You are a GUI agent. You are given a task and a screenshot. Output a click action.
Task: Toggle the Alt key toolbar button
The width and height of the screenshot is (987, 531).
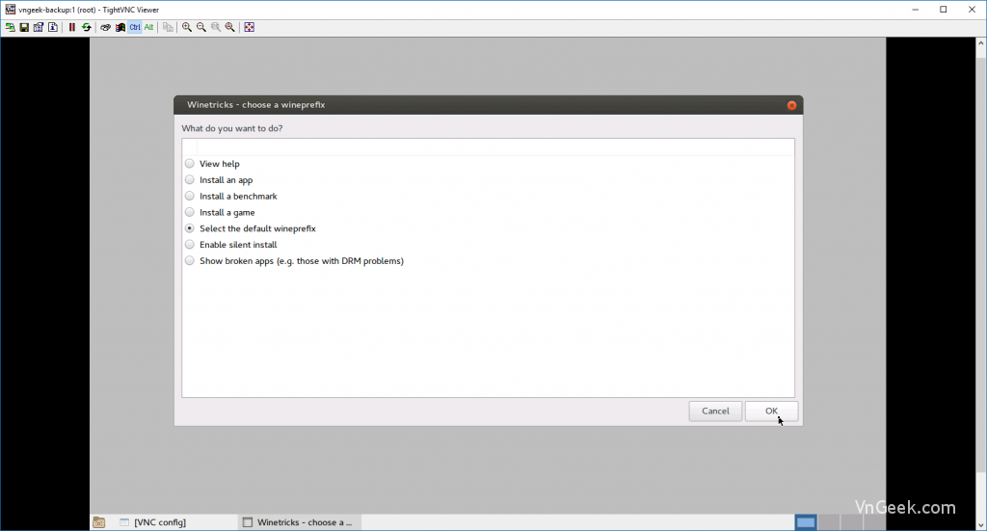148,27
